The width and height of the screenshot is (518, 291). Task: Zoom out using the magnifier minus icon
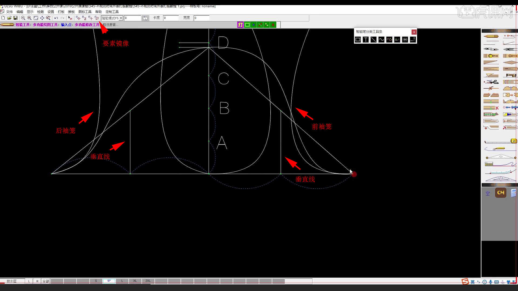pos(23,18)
